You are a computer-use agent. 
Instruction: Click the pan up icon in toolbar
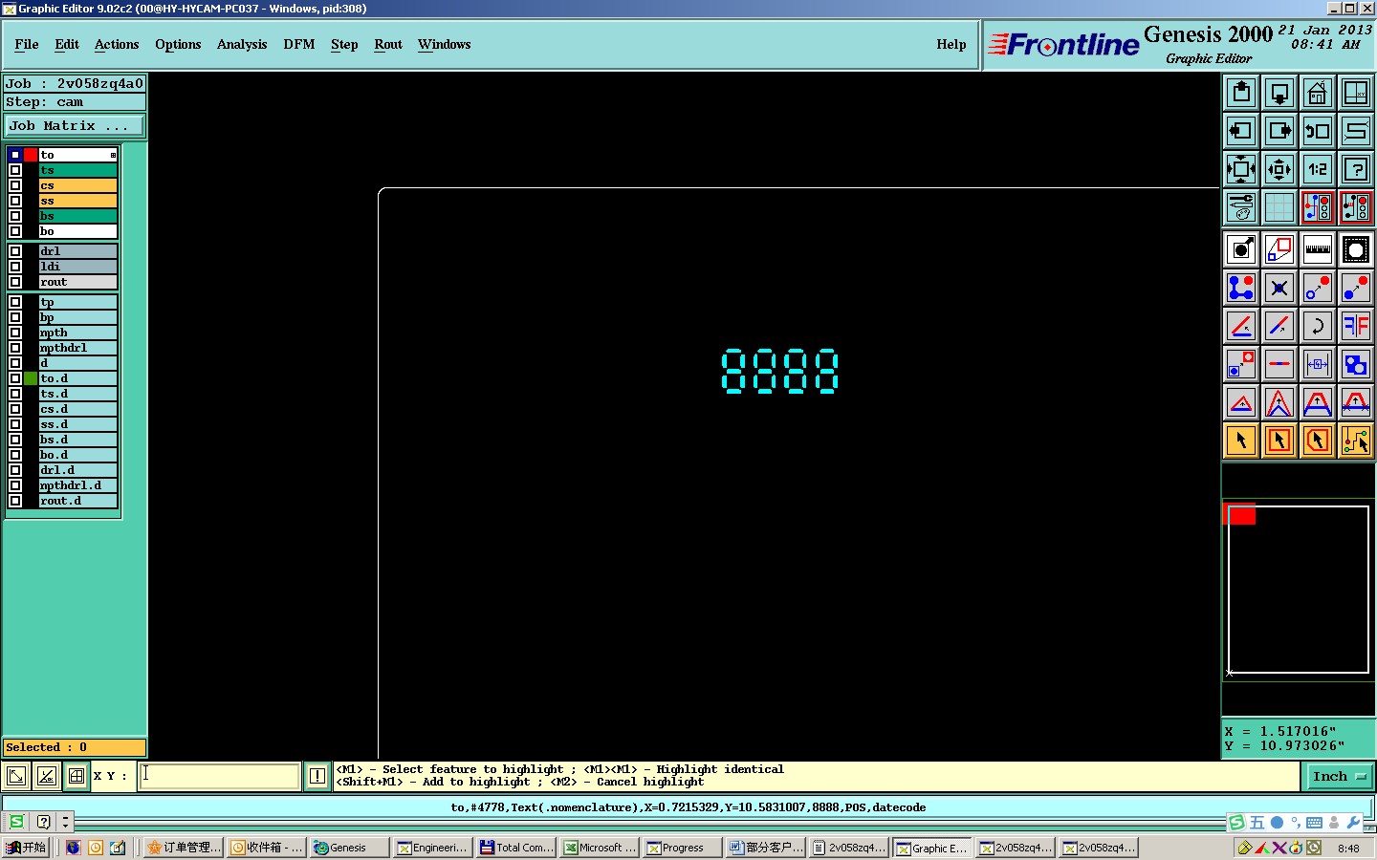1241,93
